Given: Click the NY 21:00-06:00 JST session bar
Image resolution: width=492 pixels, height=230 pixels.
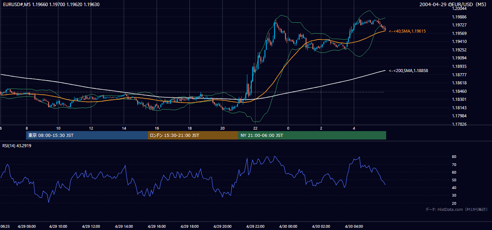Looking at the screenshot, I should 312,135.
